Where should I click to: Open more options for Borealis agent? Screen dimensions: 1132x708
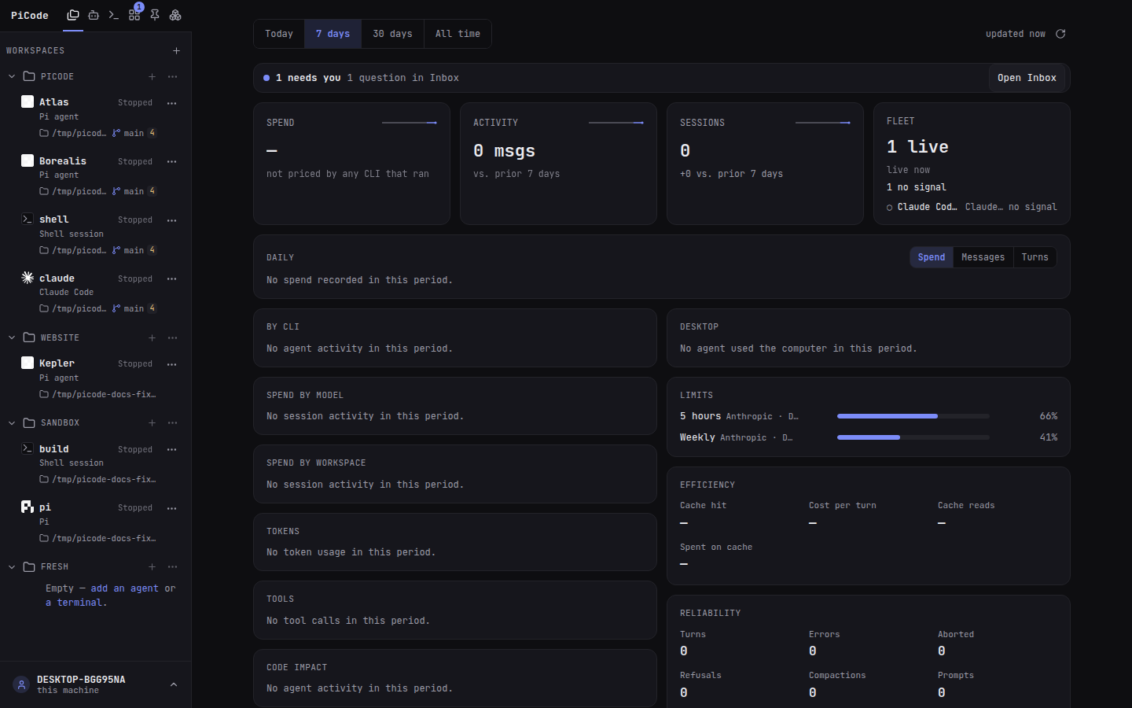pyautogui.click(x=171, y=161)
